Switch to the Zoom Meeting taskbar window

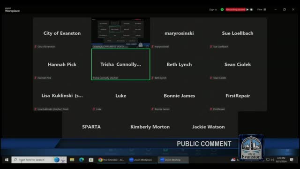click(x=173, y=160)
